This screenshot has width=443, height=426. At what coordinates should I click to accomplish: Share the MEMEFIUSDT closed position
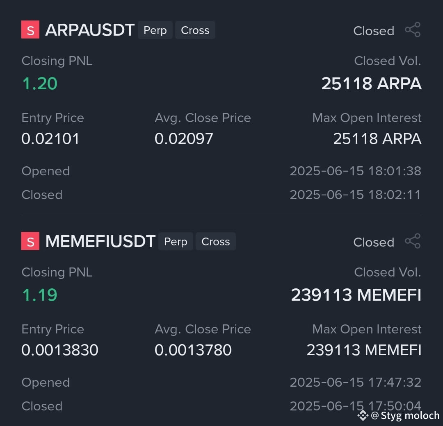click(413, 241)
